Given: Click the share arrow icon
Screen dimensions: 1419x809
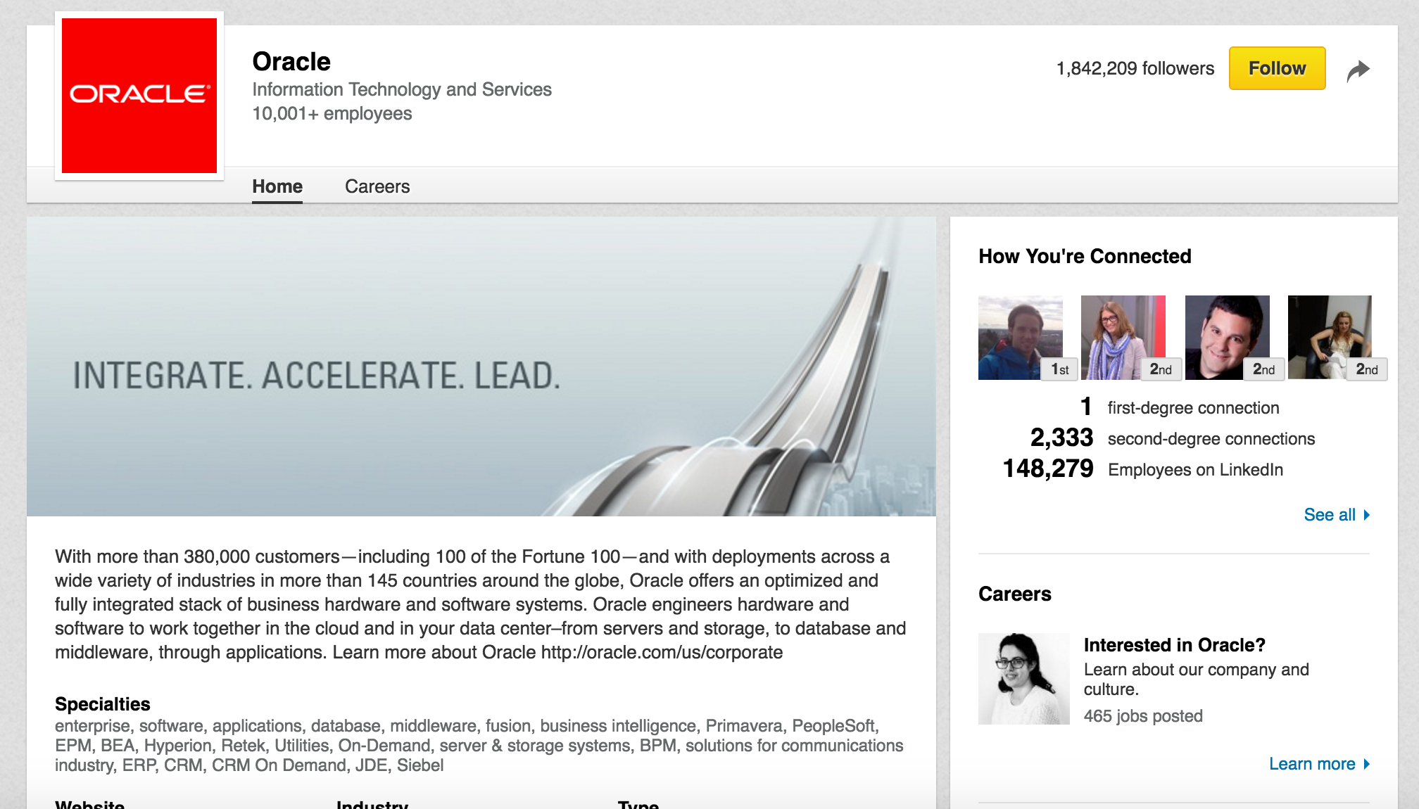Looking at the screenshot, I should pyautogui.click(x=1358, y=70).
